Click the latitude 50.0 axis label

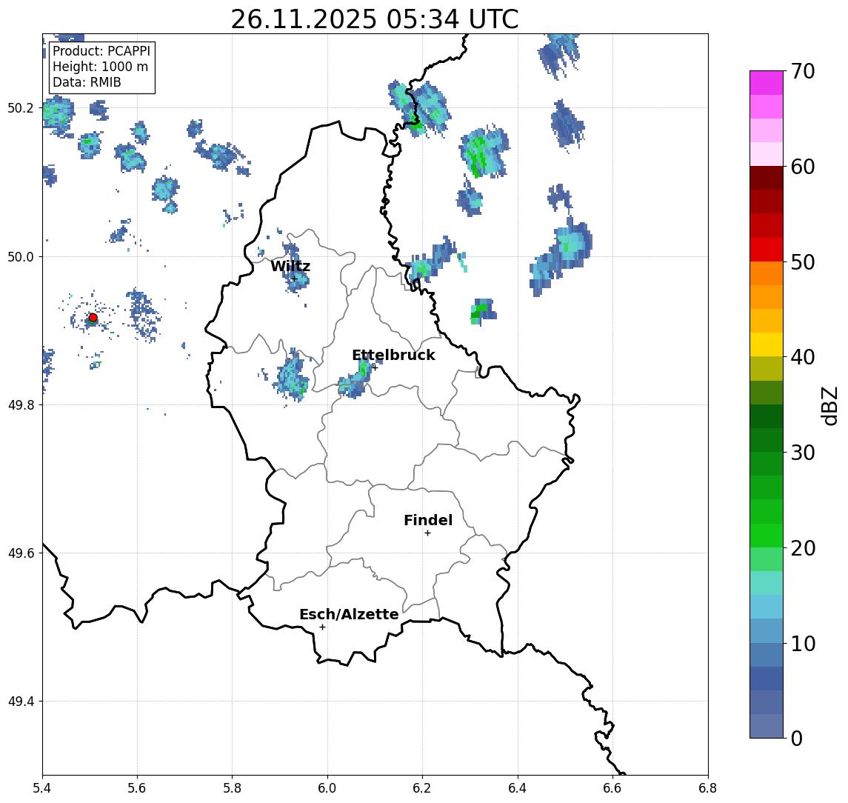click(21, 256)
